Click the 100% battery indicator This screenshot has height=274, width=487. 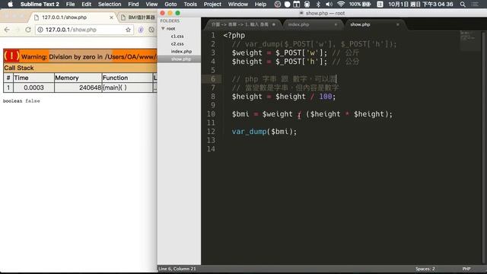(x=360, y=4)
